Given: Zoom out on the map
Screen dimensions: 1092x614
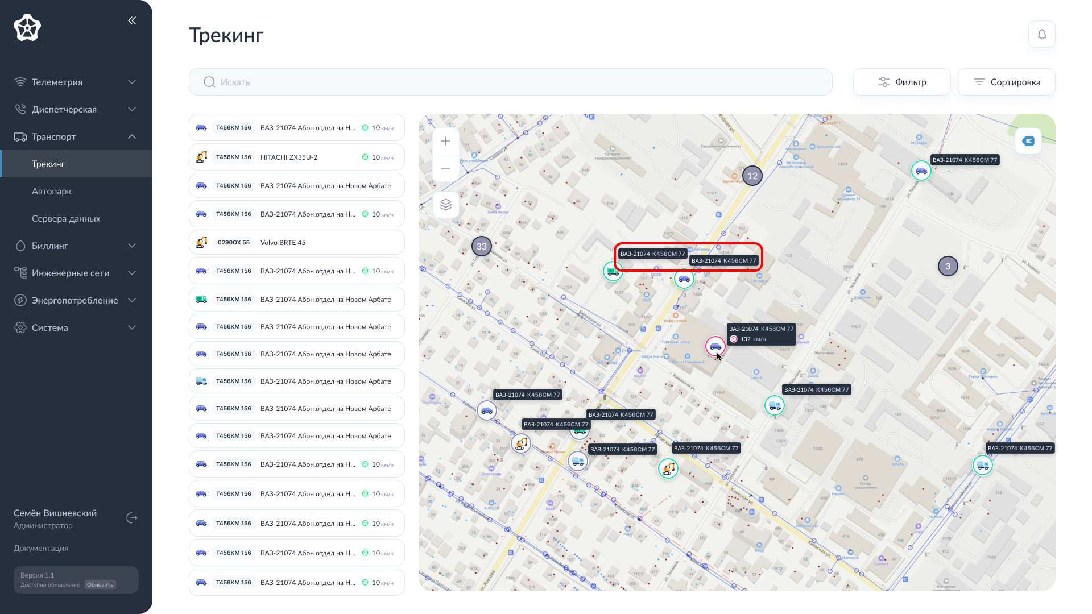Looking at the screenshot, I should point(445,168).
